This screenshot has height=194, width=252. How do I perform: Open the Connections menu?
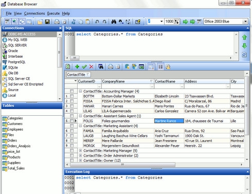click(34, 13)
